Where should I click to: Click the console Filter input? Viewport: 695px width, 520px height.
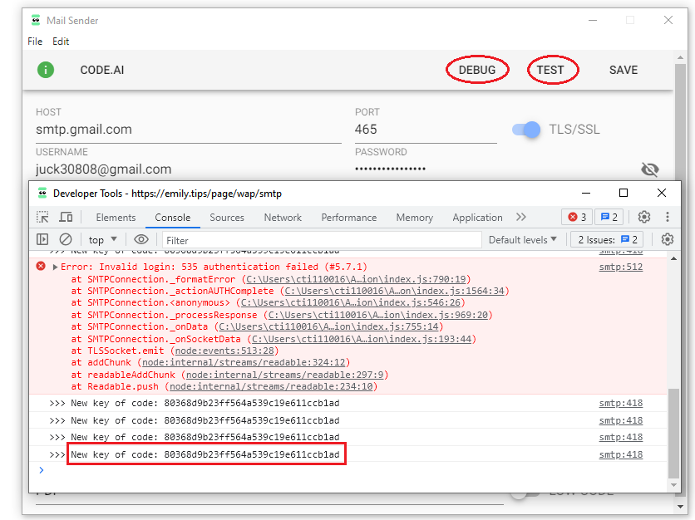tap(322, 240)
